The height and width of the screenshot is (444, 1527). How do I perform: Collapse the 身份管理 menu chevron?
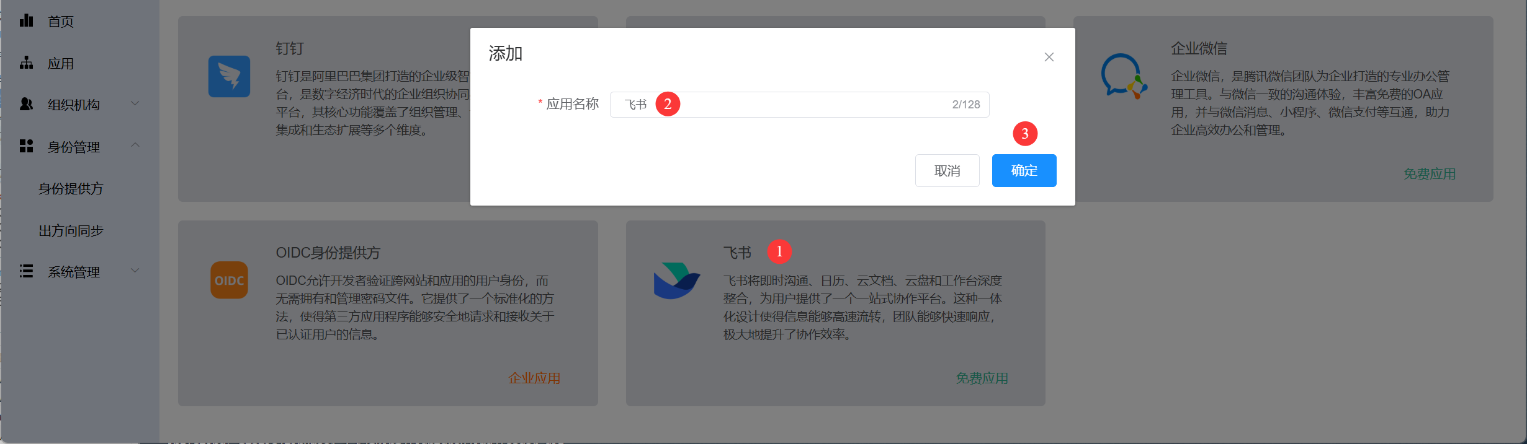point(135,146)
